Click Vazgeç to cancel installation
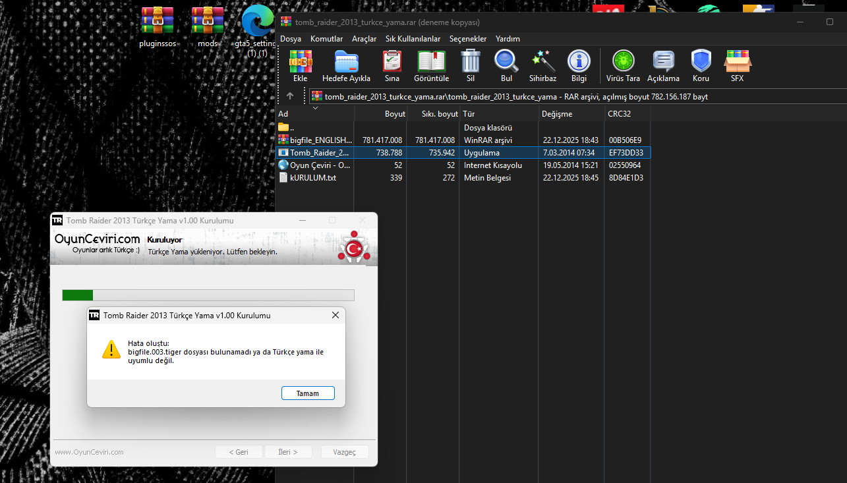The image size is (847, 483). [x=345, y=452]
